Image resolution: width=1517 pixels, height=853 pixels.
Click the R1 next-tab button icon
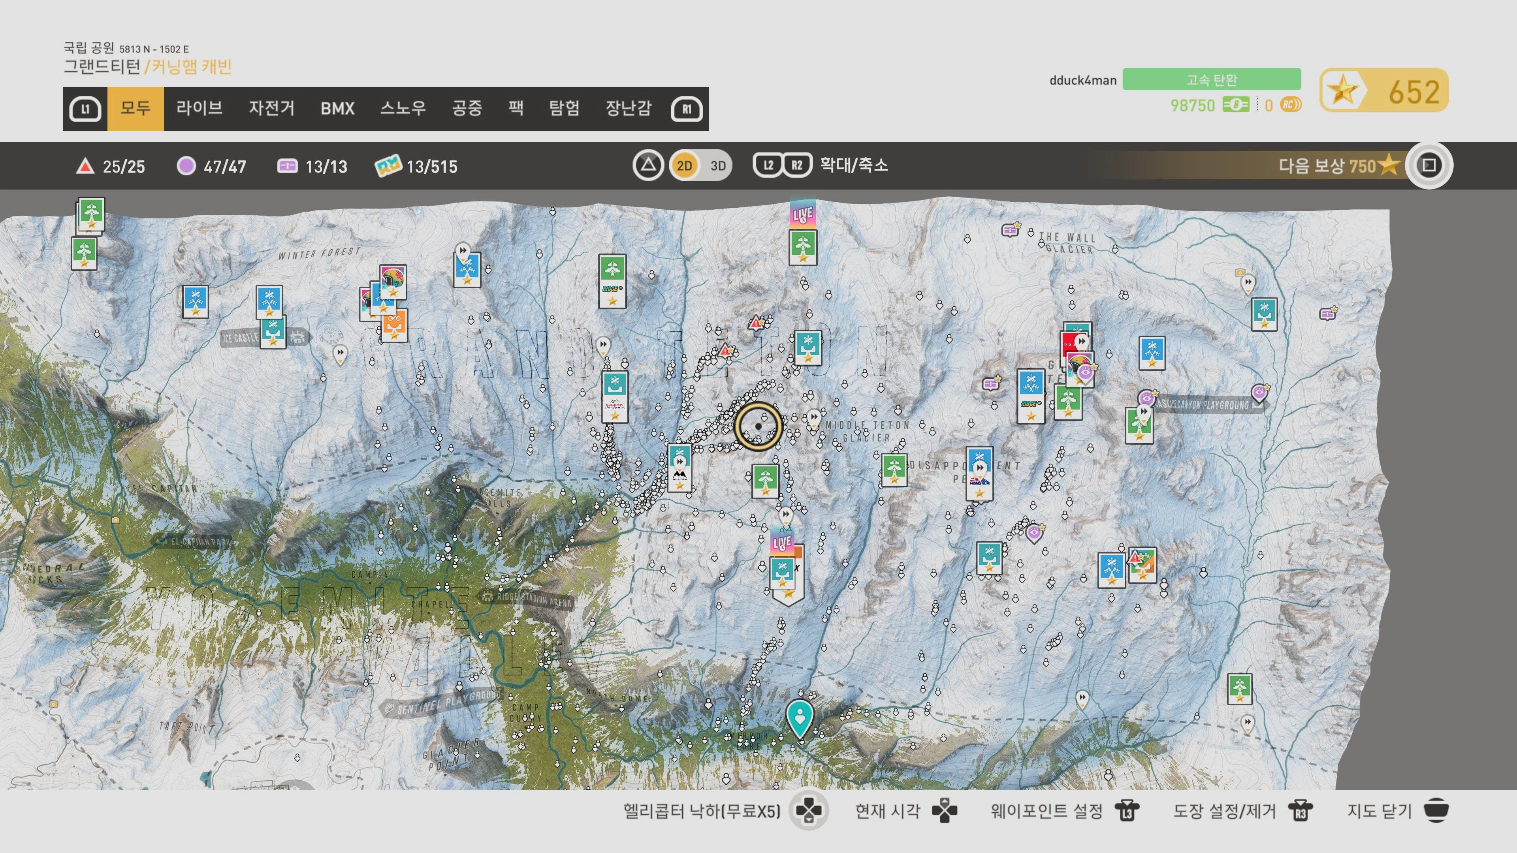(x=687, y=109)
